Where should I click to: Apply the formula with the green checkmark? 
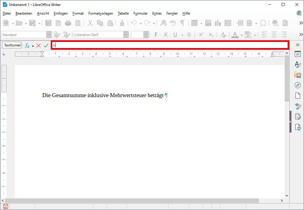click(x=45, y=45)
